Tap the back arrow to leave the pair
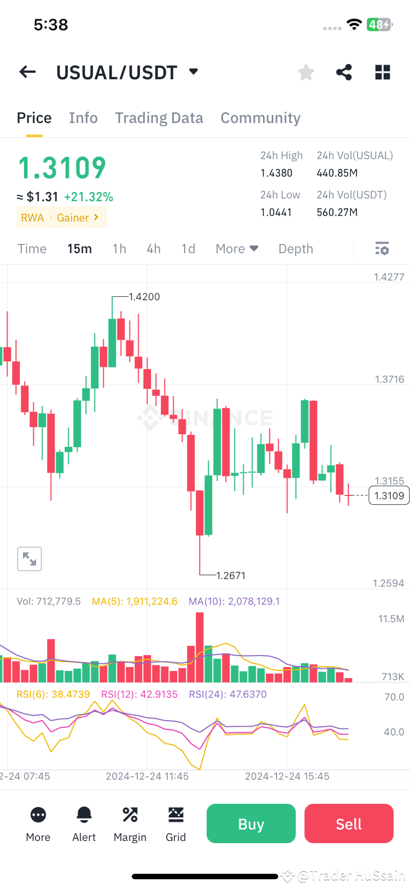Screen dimensions: 410x888 (27, 72)
